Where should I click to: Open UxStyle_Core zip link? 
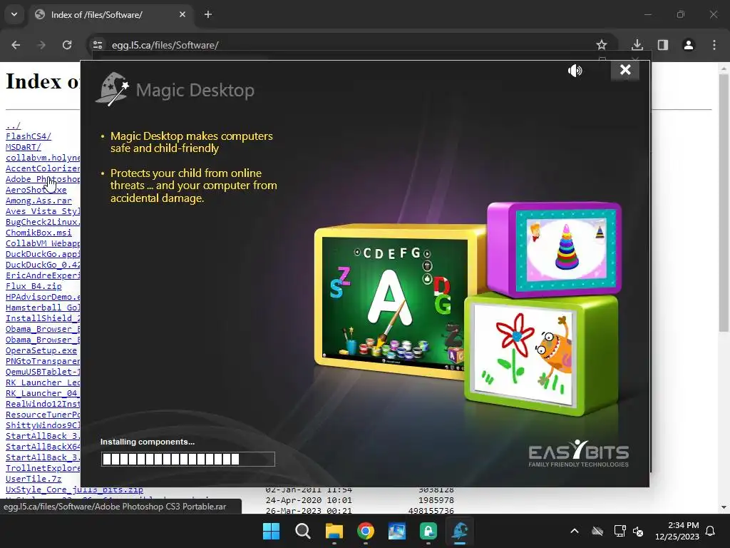point(74,489)
